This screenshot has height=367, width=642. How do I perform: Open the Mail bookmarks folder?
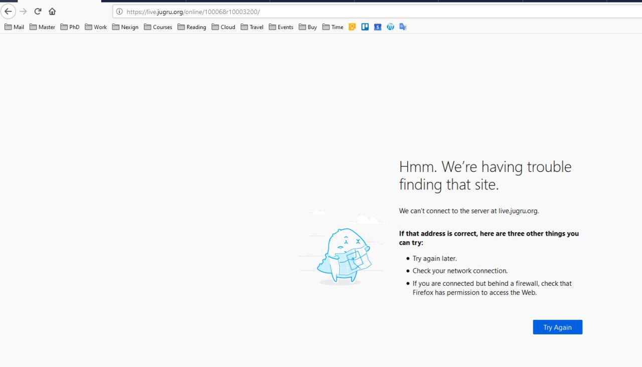(14, 27)
